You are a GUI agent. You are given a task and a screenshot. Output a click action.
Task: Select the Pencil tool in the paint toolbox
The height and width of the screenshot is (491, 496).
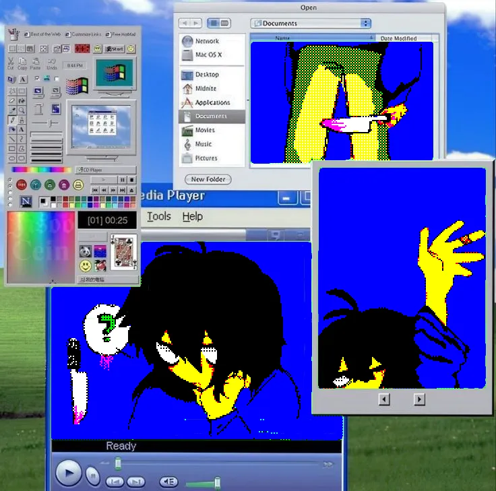[x=12, y=120]
